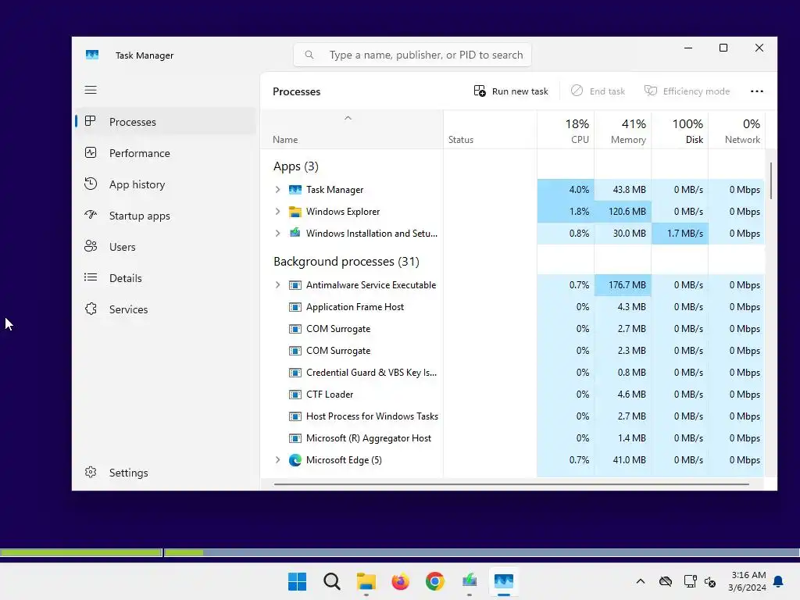Screen dimensions: 800x600
Task: Click the muted volume tray icon
Action: (x=710, y=581)
